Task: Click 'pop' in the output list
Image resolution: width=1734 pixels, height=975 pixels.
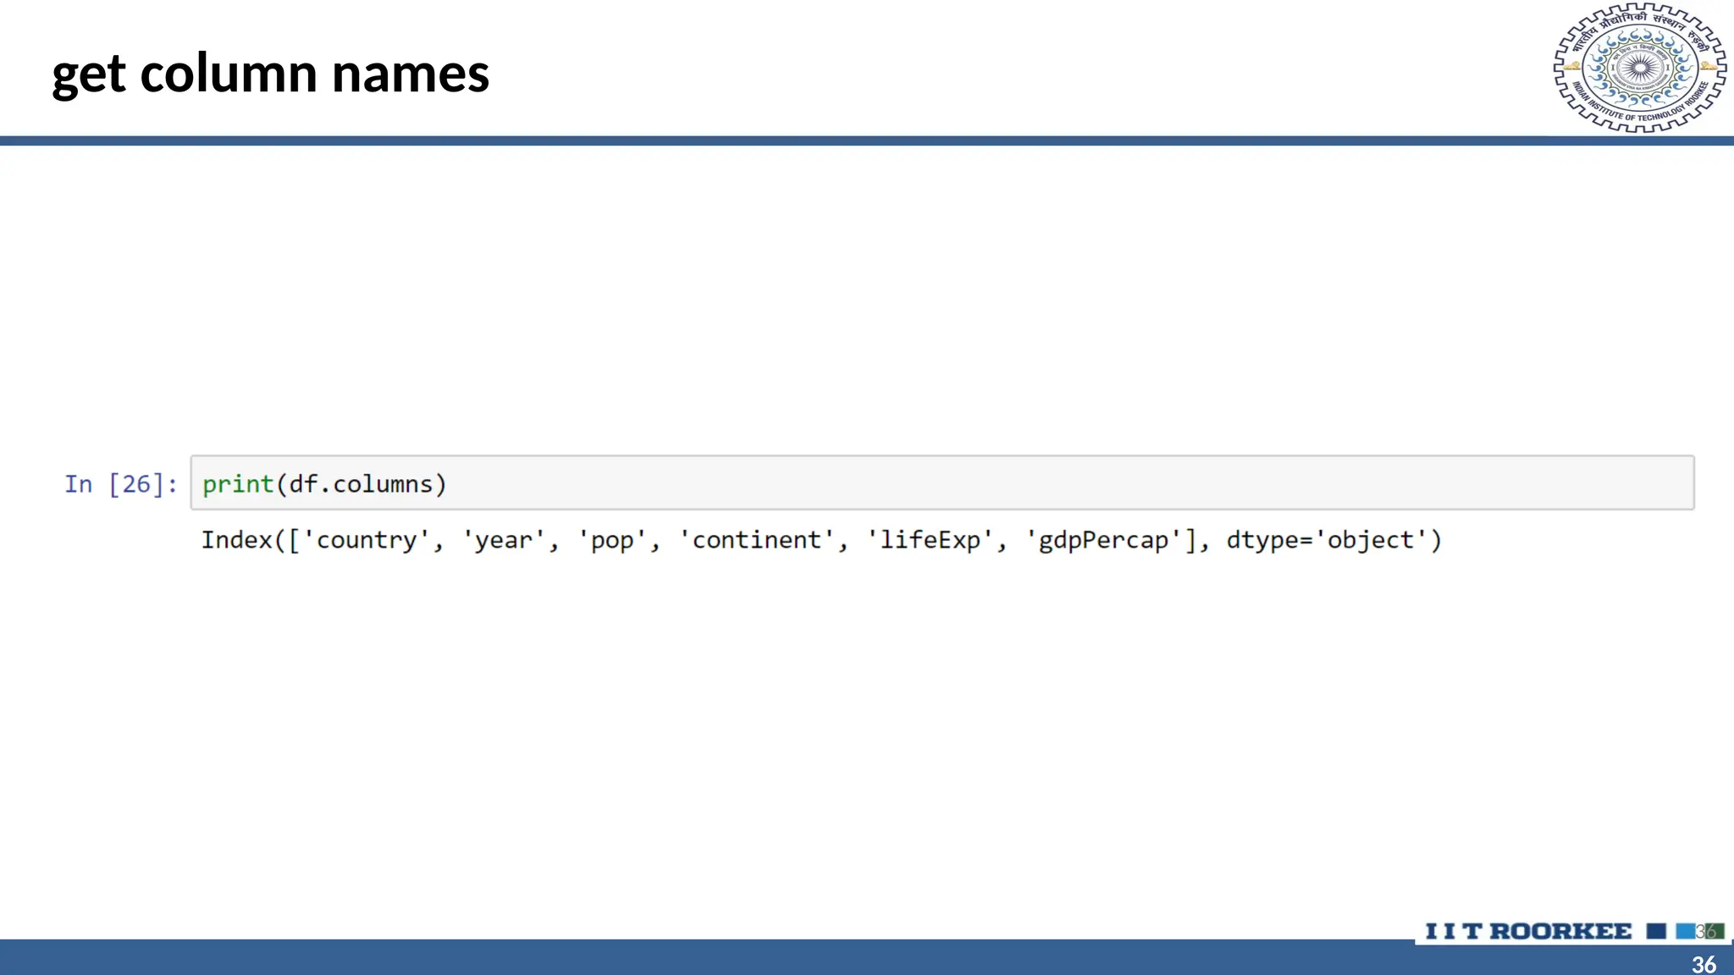Action: click(x=611, y=540)
